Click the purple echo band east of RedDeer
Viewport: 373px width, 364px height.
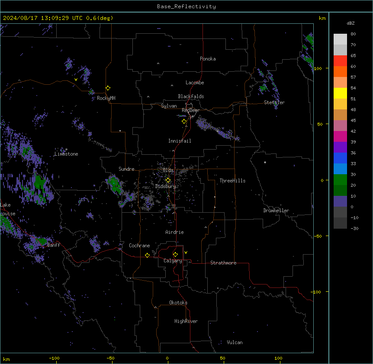point(217,129)
